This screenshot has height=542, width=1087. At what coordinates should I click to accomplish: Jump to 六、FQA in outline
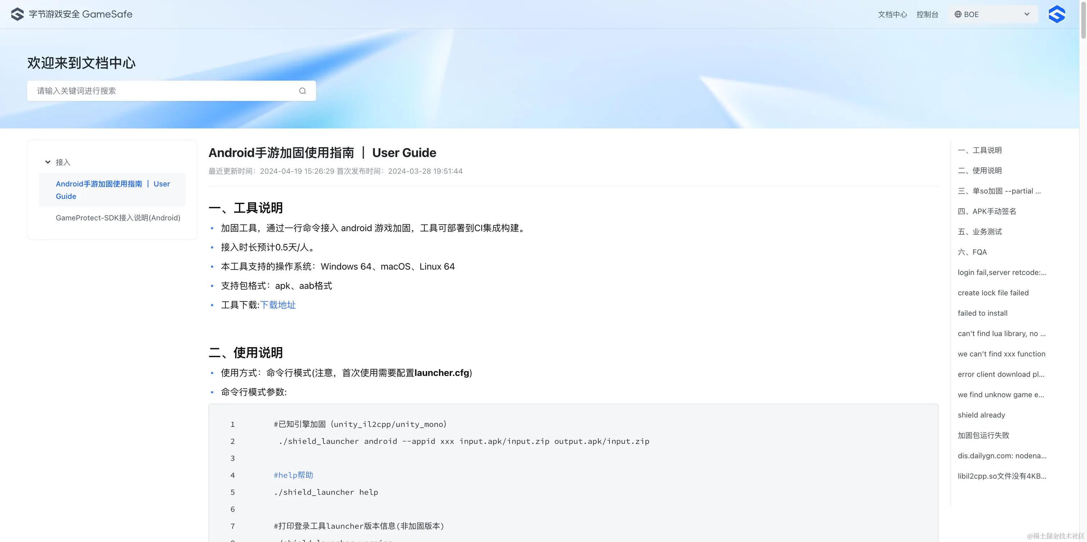972,252
